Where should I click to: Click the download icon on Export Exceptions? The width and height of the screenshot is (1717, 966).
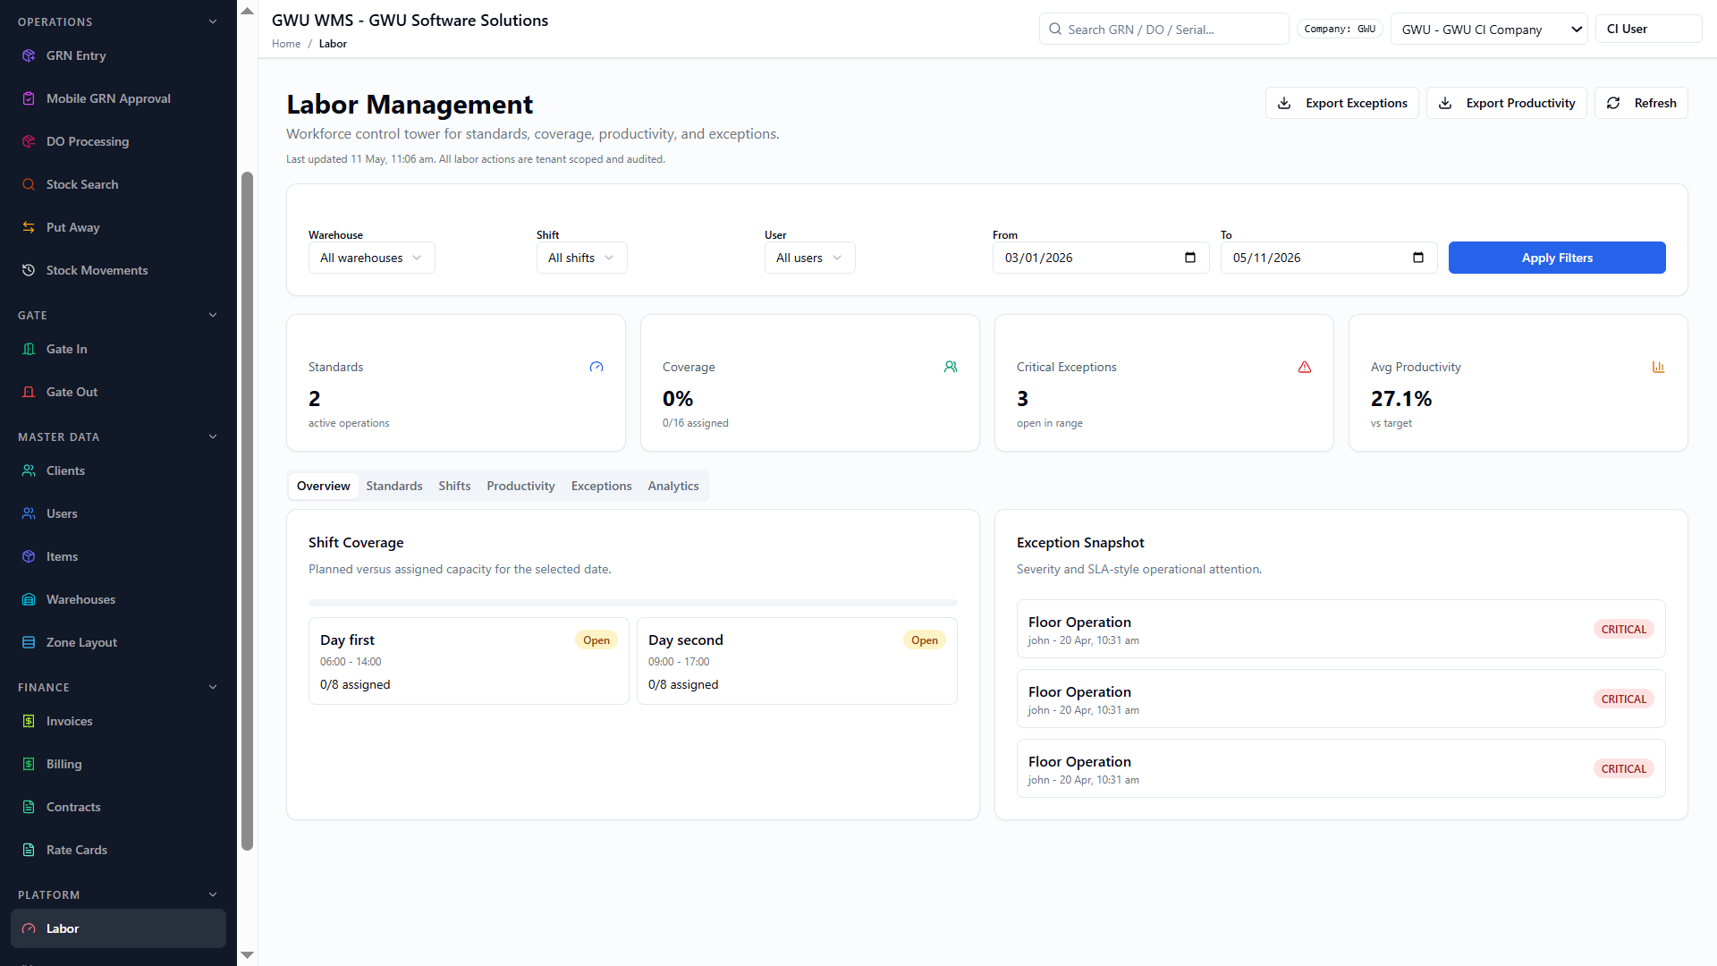pos(1284,103)
